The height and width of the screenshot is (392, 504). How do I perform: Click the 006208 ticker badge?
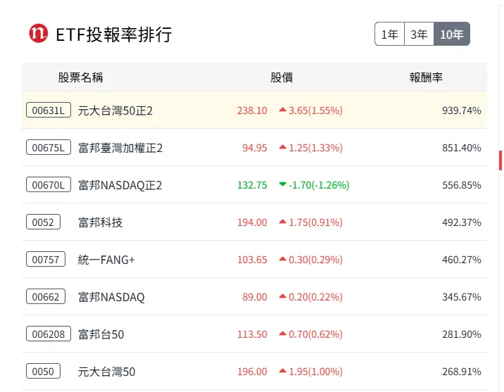[x=49, y=334]
